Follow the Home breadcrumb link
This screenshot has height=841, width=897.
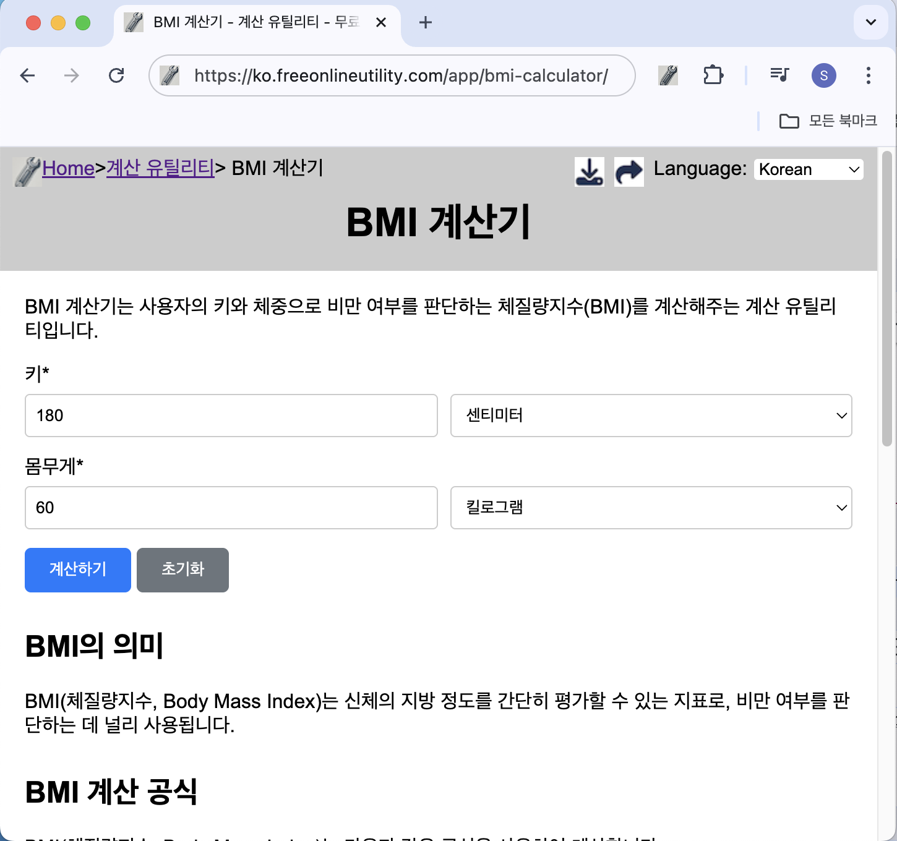(x=68, y=168)
